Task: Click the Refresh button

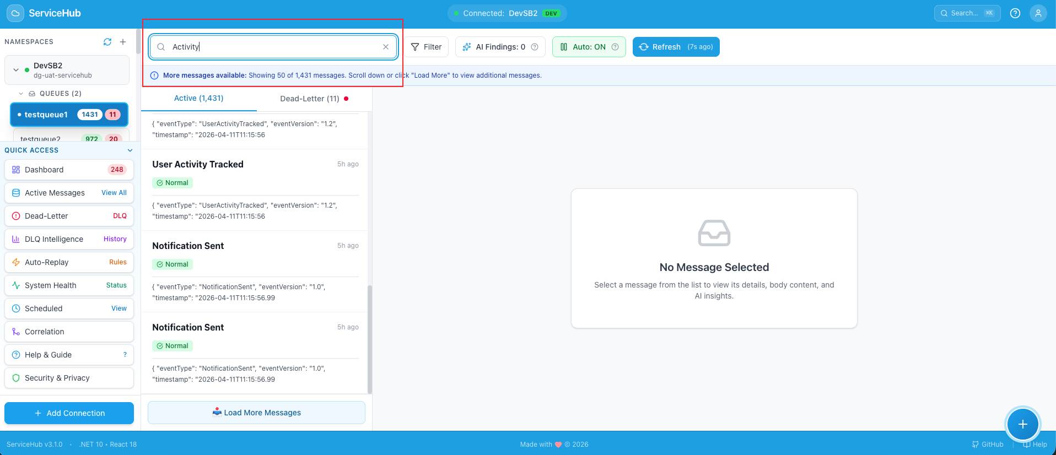Action: pos(676,47)
